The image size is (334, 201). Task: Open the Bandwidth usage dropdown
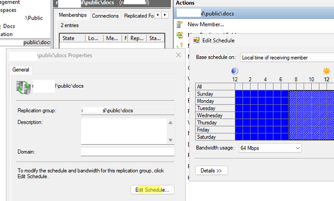pyautogui.click(x=270, y=148)
